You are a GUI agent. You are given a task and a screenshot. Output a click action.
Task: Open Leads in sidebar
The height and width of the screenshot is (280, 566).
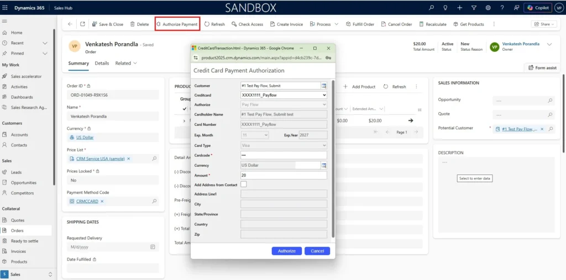tap(16, 172)
